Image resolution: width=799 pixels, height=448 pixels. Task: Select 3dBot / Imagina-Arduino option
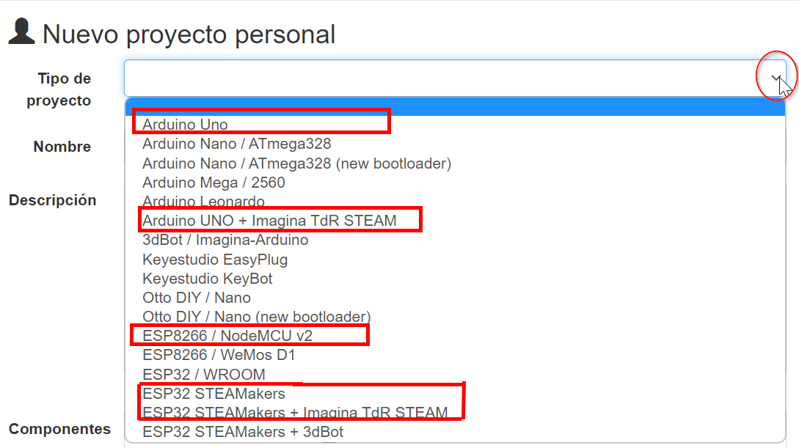point(455,240)
